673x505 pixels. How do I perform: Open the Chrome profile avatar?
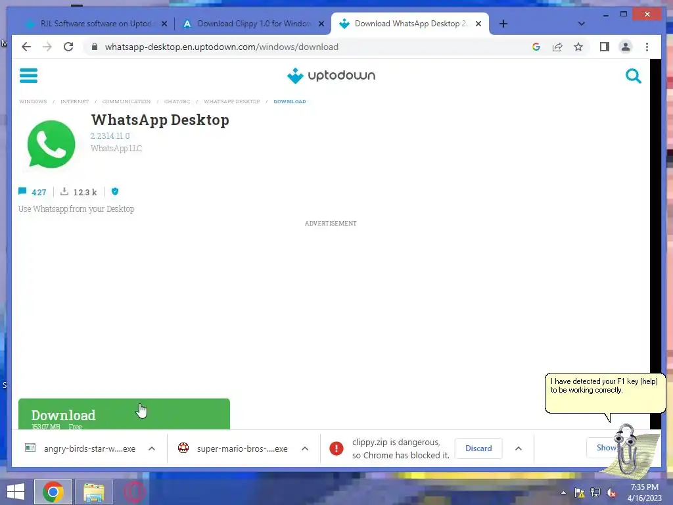point(626,47)
